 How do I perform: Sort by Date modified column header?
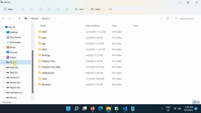tap(93, 26)
